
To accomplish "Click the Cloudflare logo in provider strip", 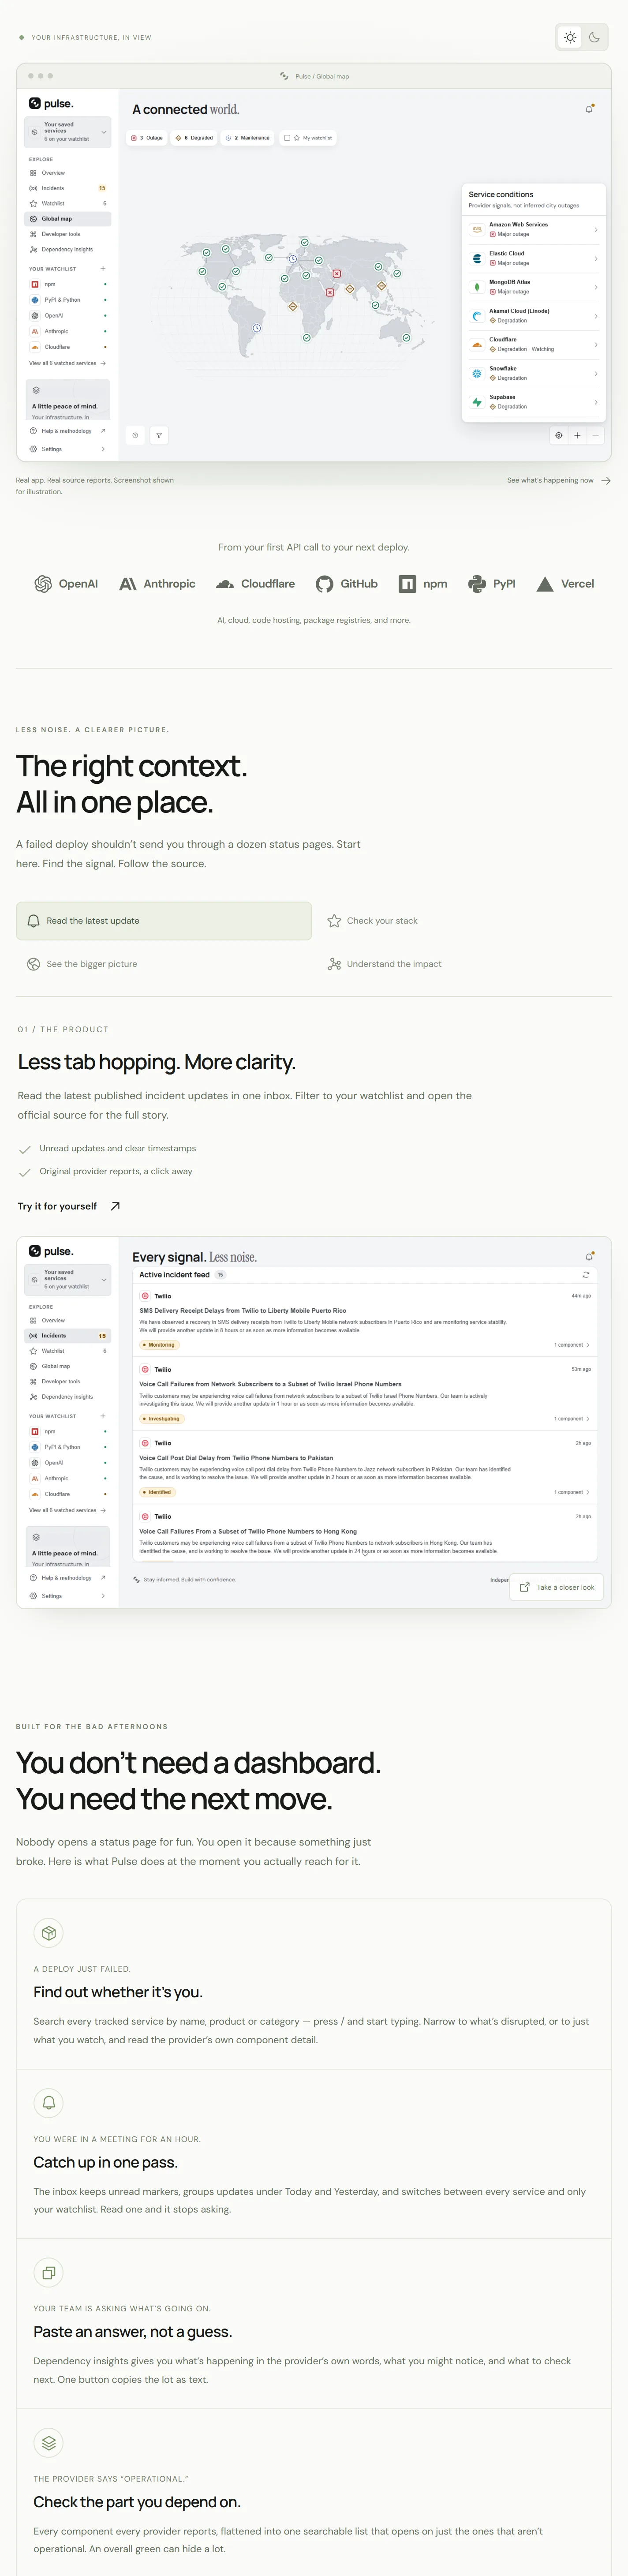I will click(x=256, y=584).
